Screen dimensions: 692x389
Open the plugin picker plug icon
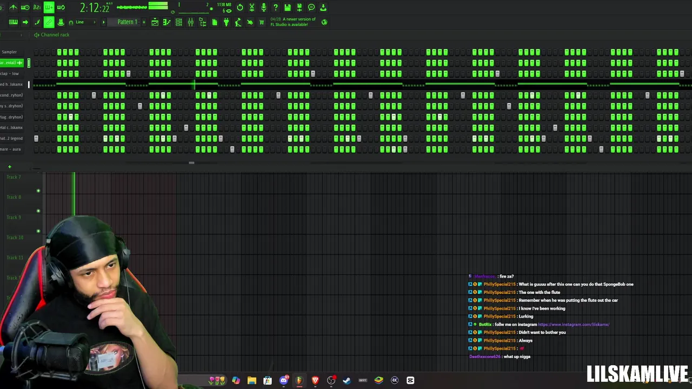[x=226, y=22]
